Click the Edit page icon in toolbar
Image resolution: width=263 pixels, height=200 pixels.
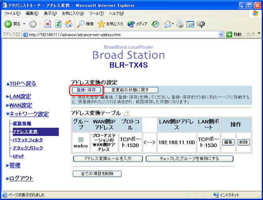coord(190,24)
